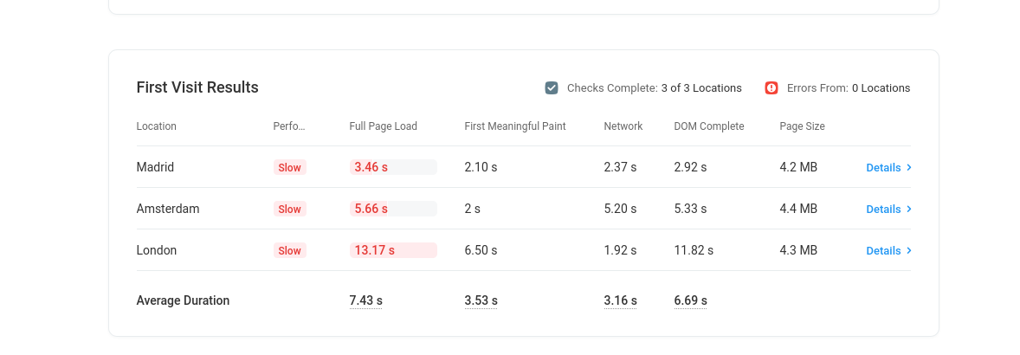
Task: Select Madrid full page load bar 3.46 s
Action: (x=393, y=167)
